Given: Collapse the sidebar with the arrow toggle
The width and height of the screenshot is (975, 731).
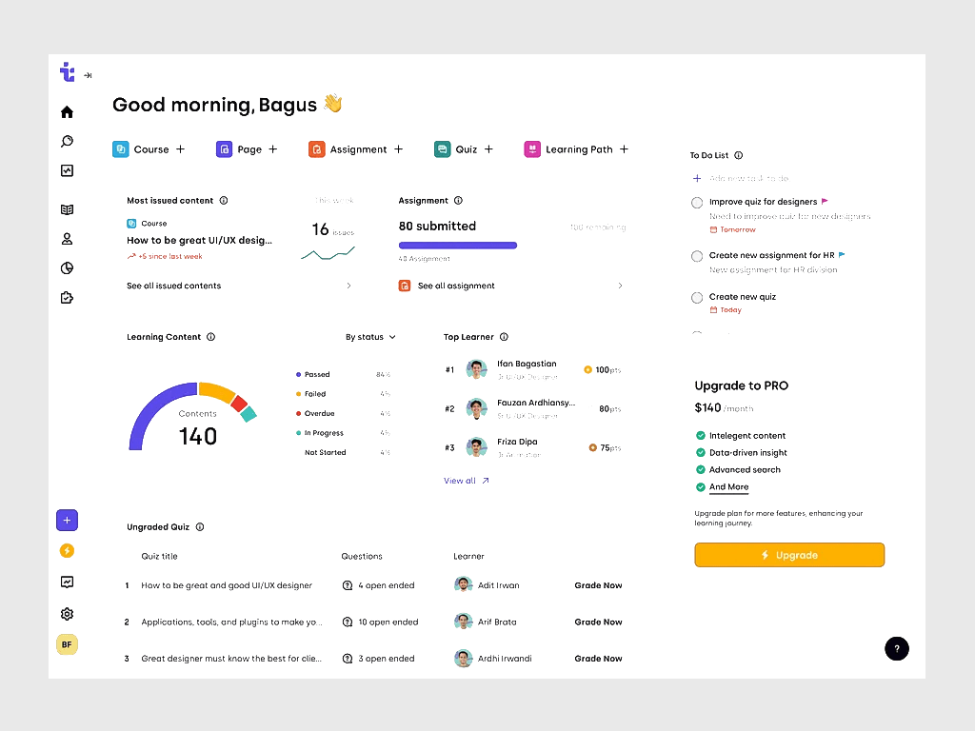Looking at the screenshot, I should click(88, 73).
